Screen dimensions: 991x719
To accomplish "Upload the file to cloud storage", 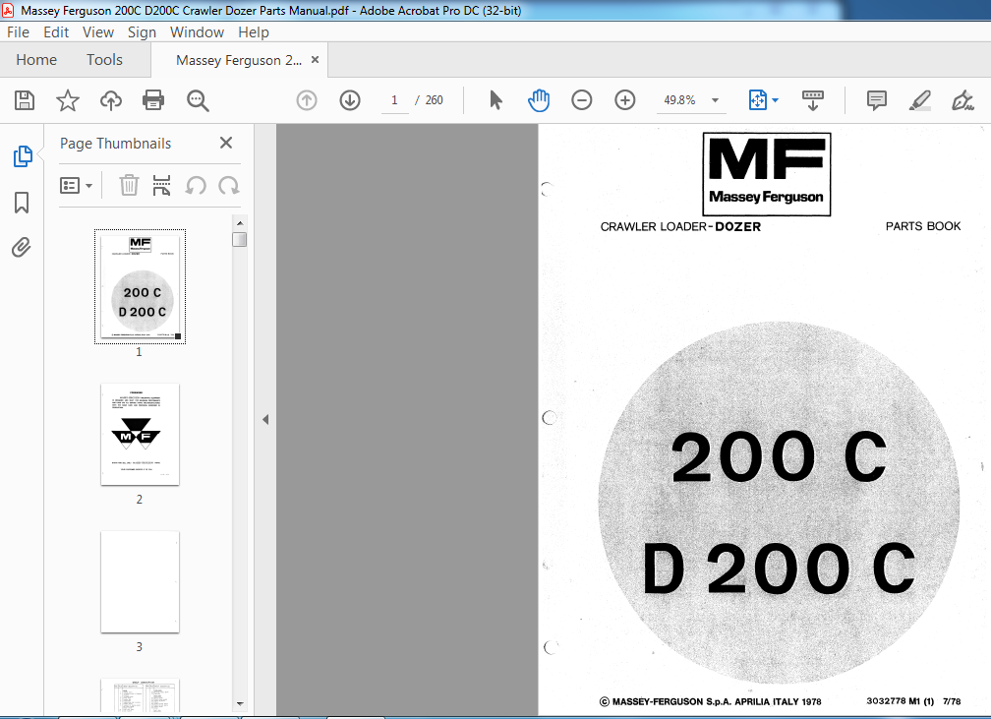I will 110,100.
